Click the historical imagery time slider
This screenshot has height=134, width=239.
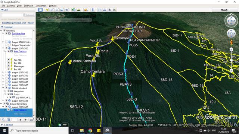66,20
